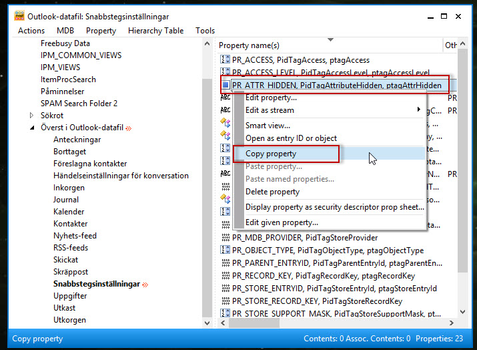Image resolution: width=477 pixels, height=350 pixels.
Task: Click property list vertical scroll down arrow
Action: click(463, 312)
